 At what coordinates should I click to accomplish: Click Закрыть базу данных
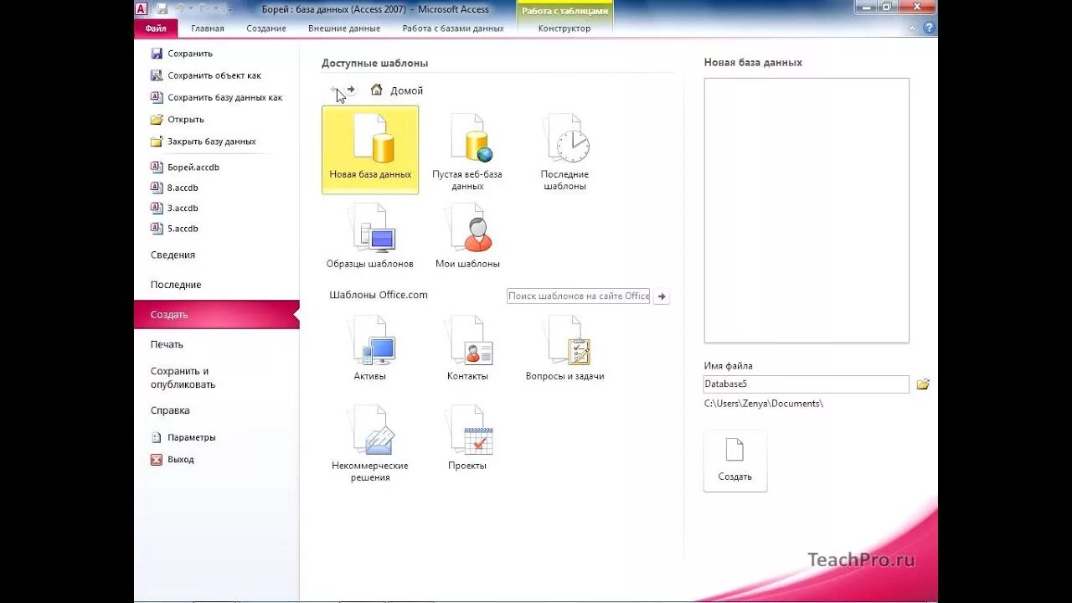[204, 142]
